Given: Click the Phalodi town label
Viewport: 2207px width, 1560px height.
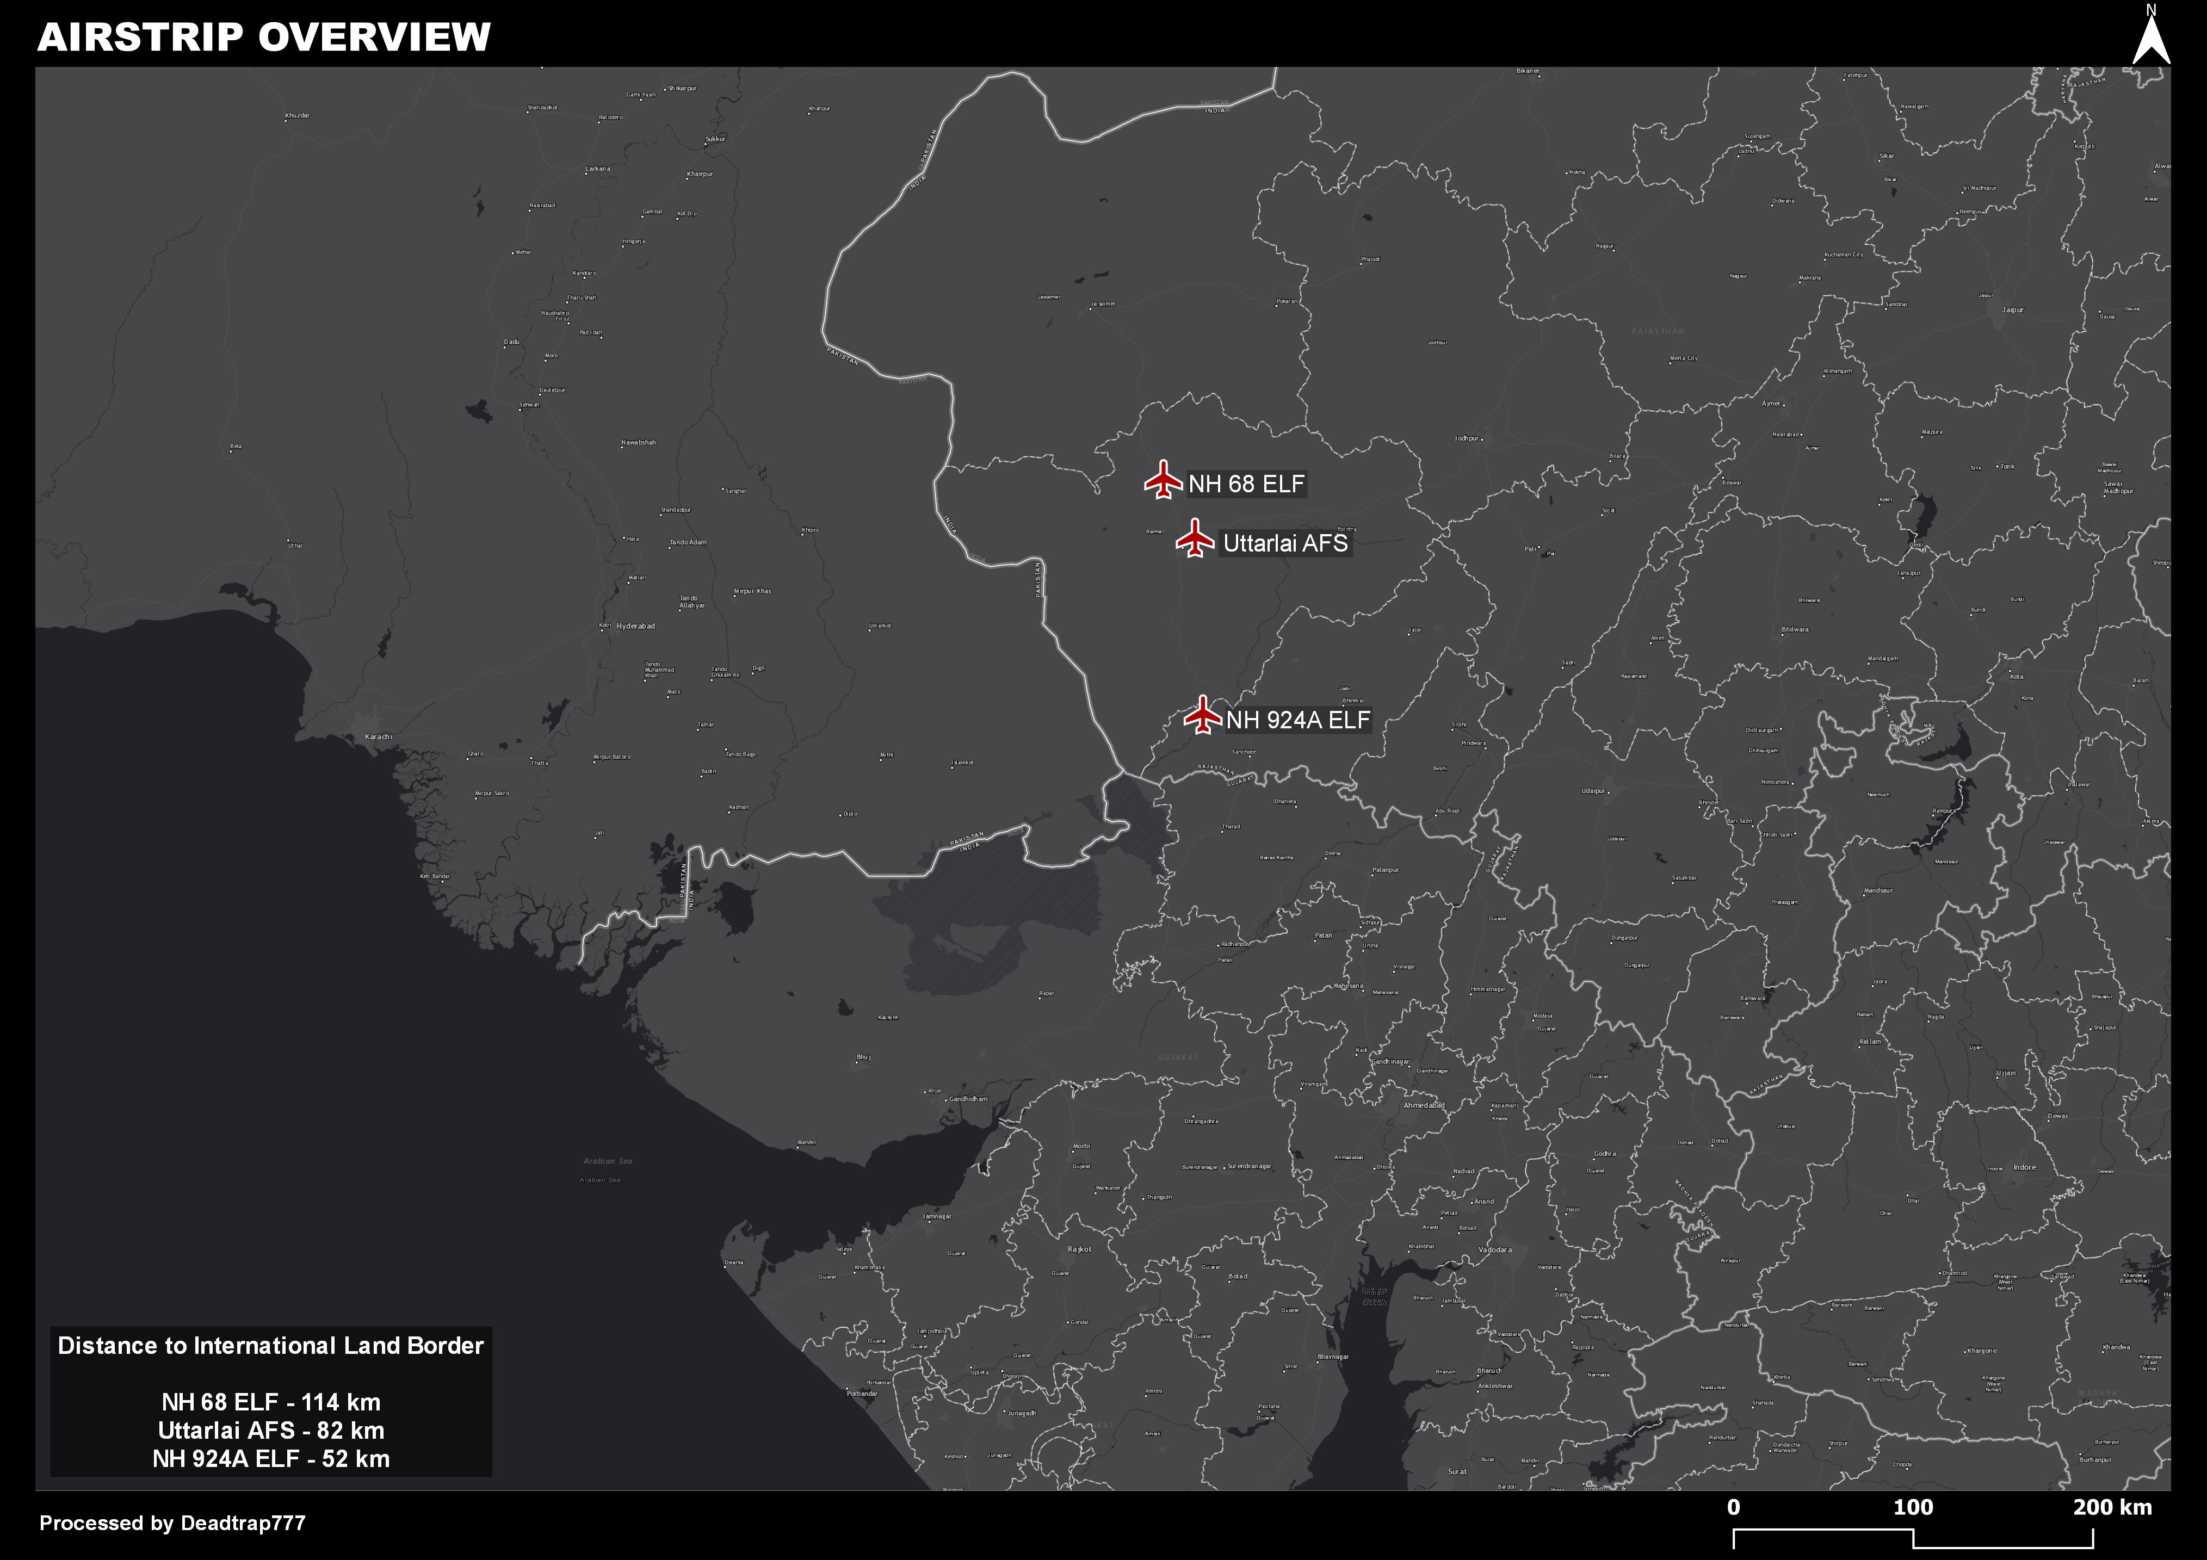Looking at the screenshot, I should (x=1371, y=259).
